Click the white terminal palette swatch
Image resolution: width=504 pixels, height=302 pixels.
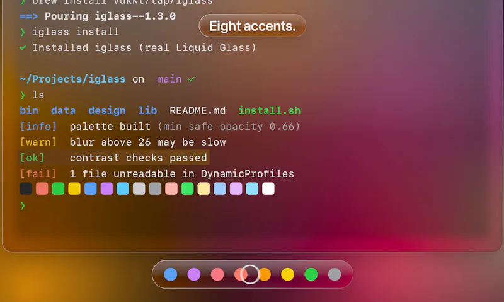pos(268,189)
